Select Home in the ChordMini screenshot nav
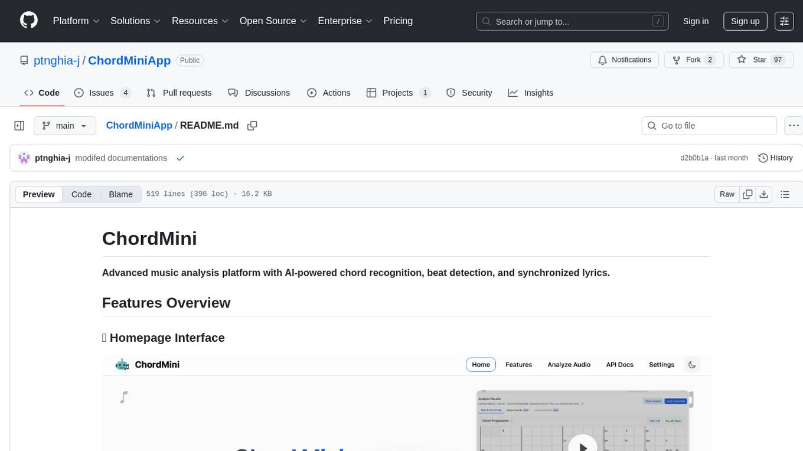This screenshot has height=451, width=803. tap(481, 364)
